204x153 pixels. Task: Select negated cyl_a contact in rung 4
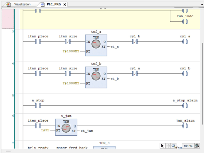tap(135, 74)
